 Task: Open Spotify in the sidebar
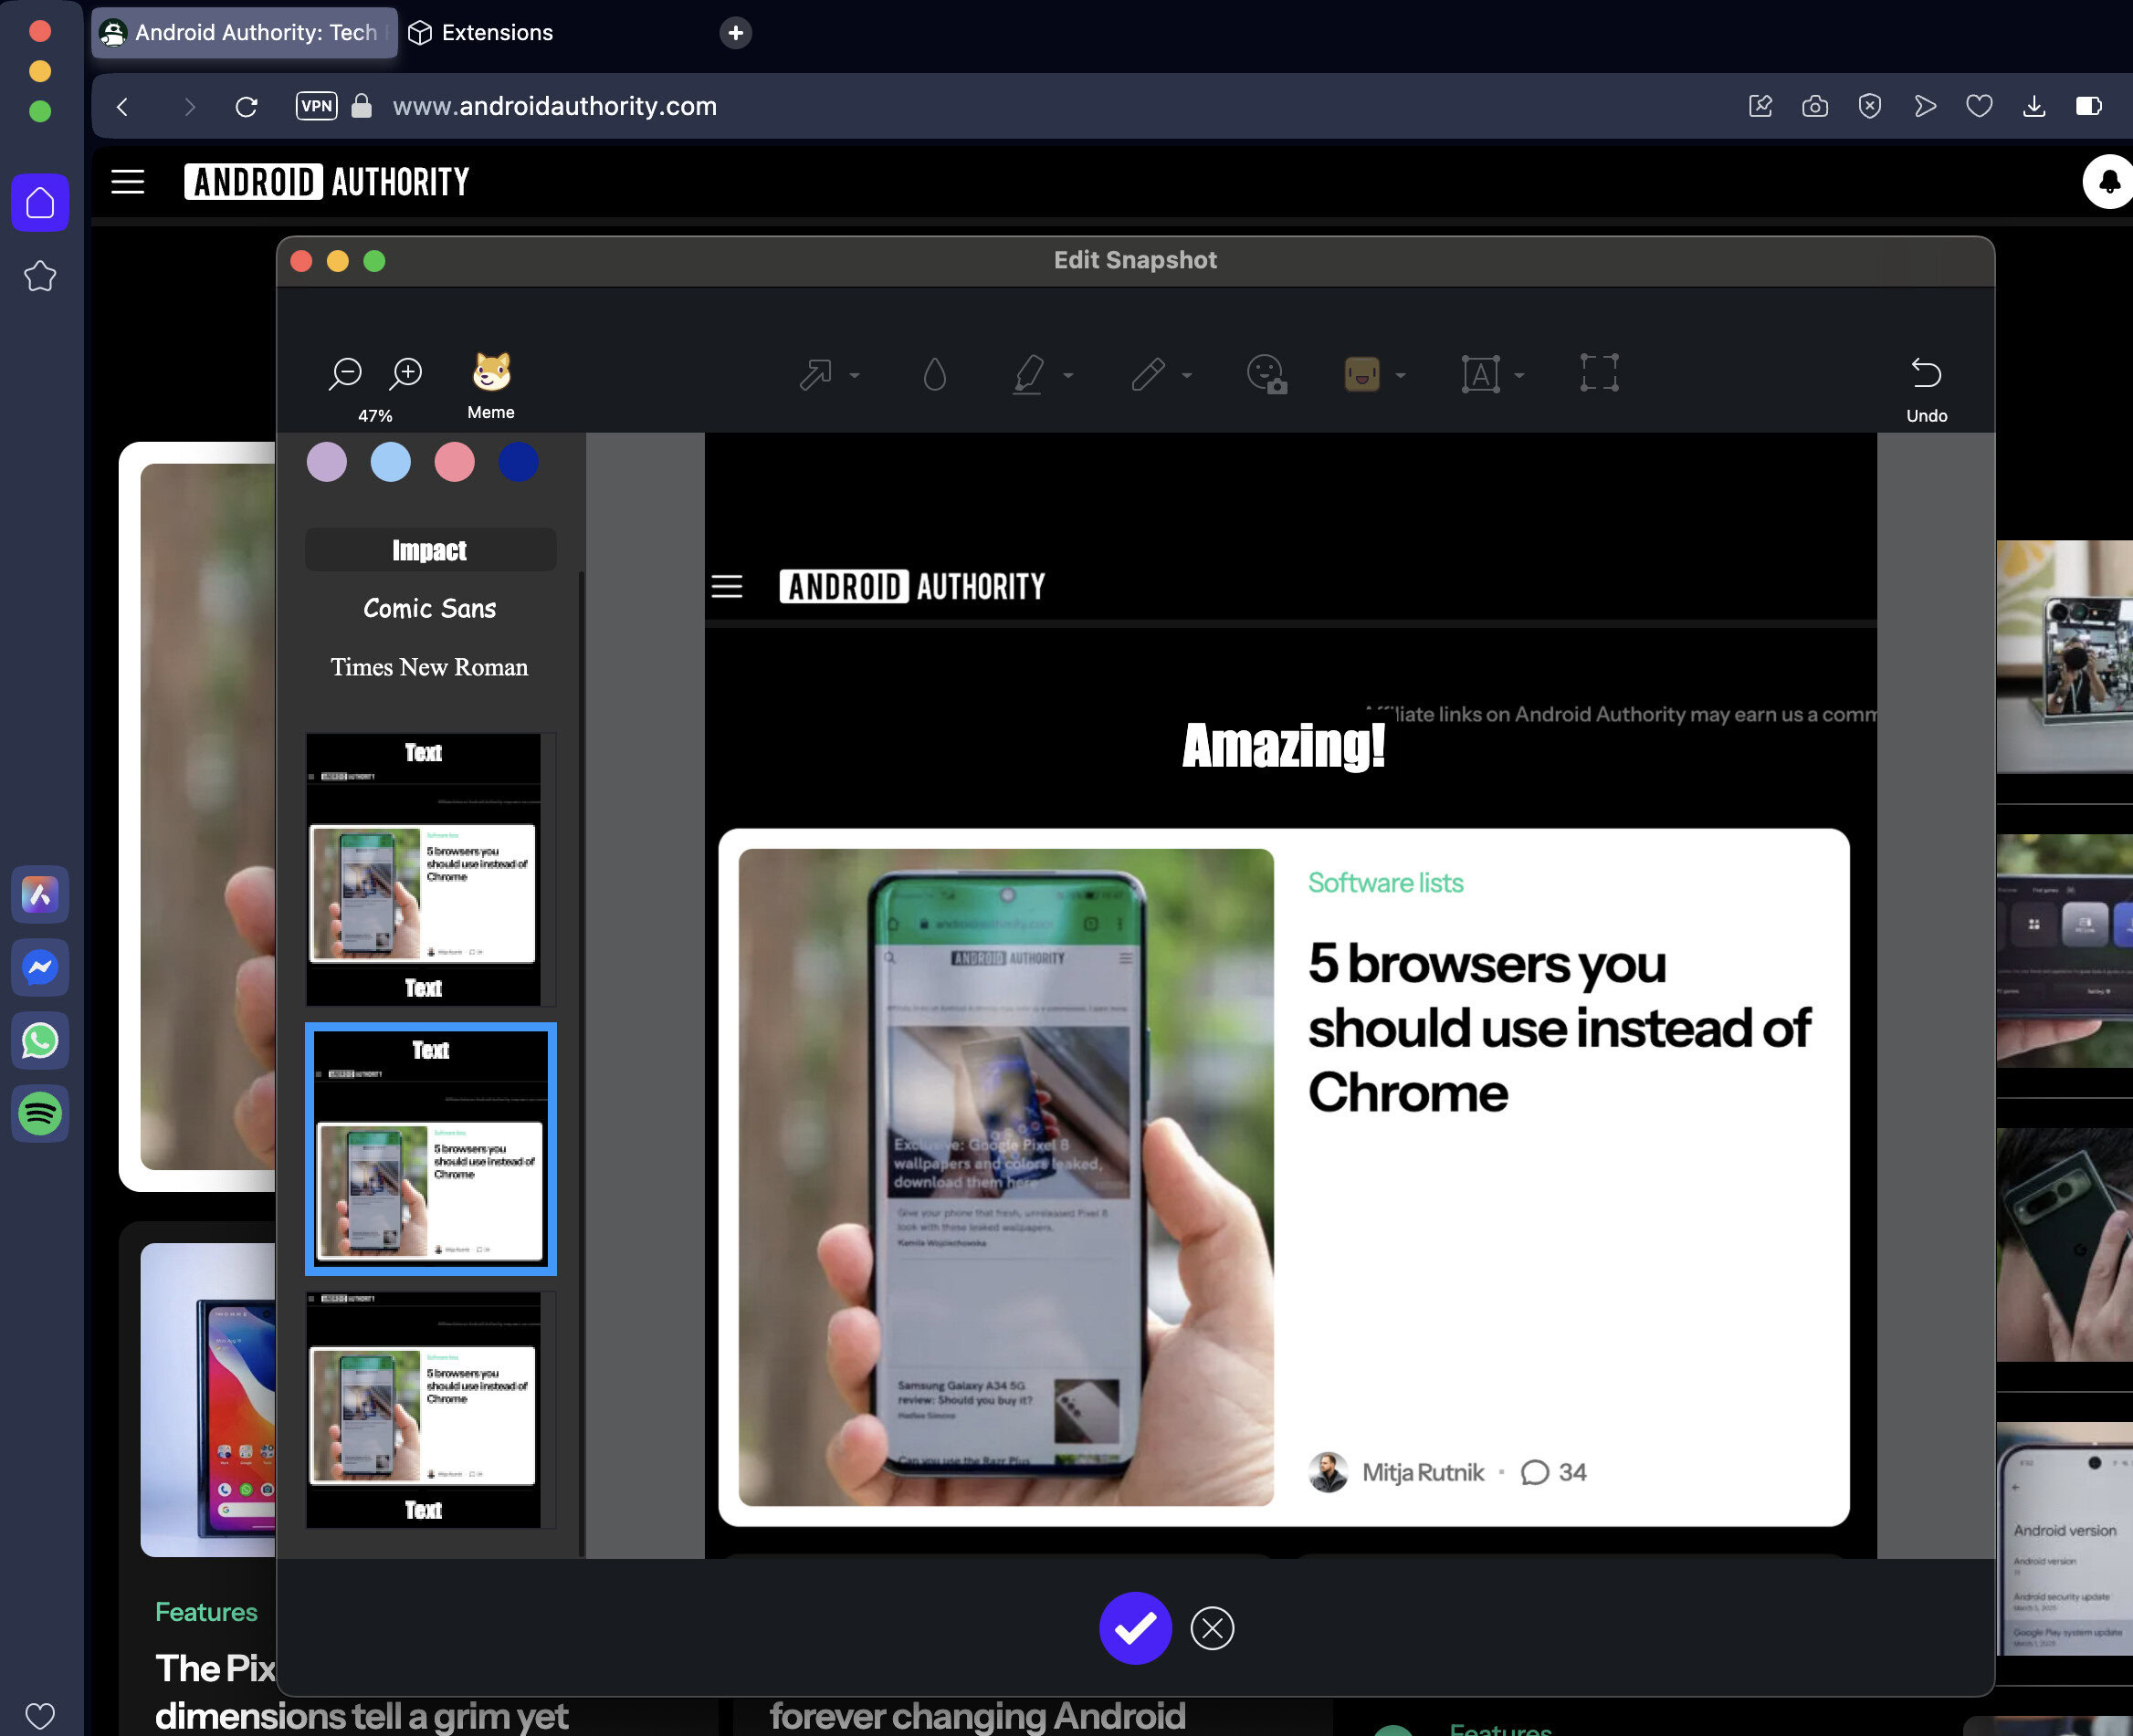[x=40, y=1113]
